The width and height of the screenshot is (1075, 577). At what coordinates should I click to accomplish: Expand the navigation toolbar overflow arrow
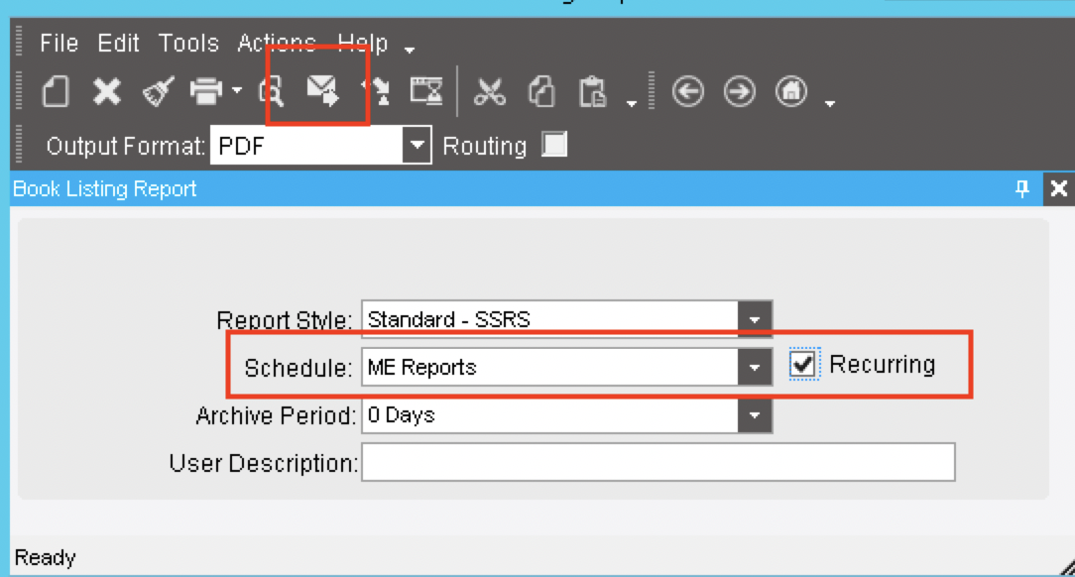pyautogui.click(x=830, y=103)
